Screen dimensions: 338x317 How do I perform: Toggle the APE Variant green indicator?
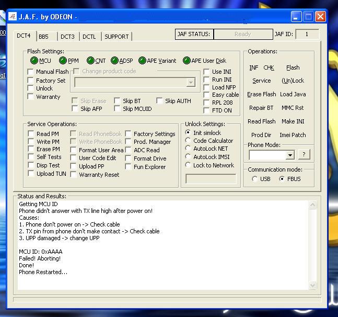click(142, 61)
